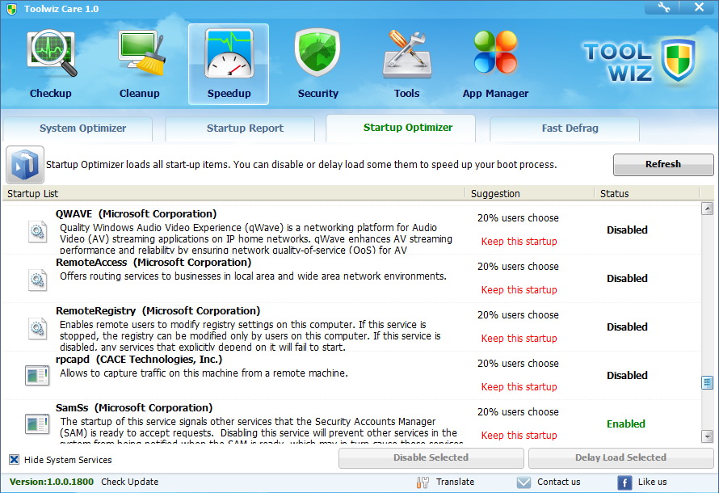Click the Disable Selected button

click(431, 457)
